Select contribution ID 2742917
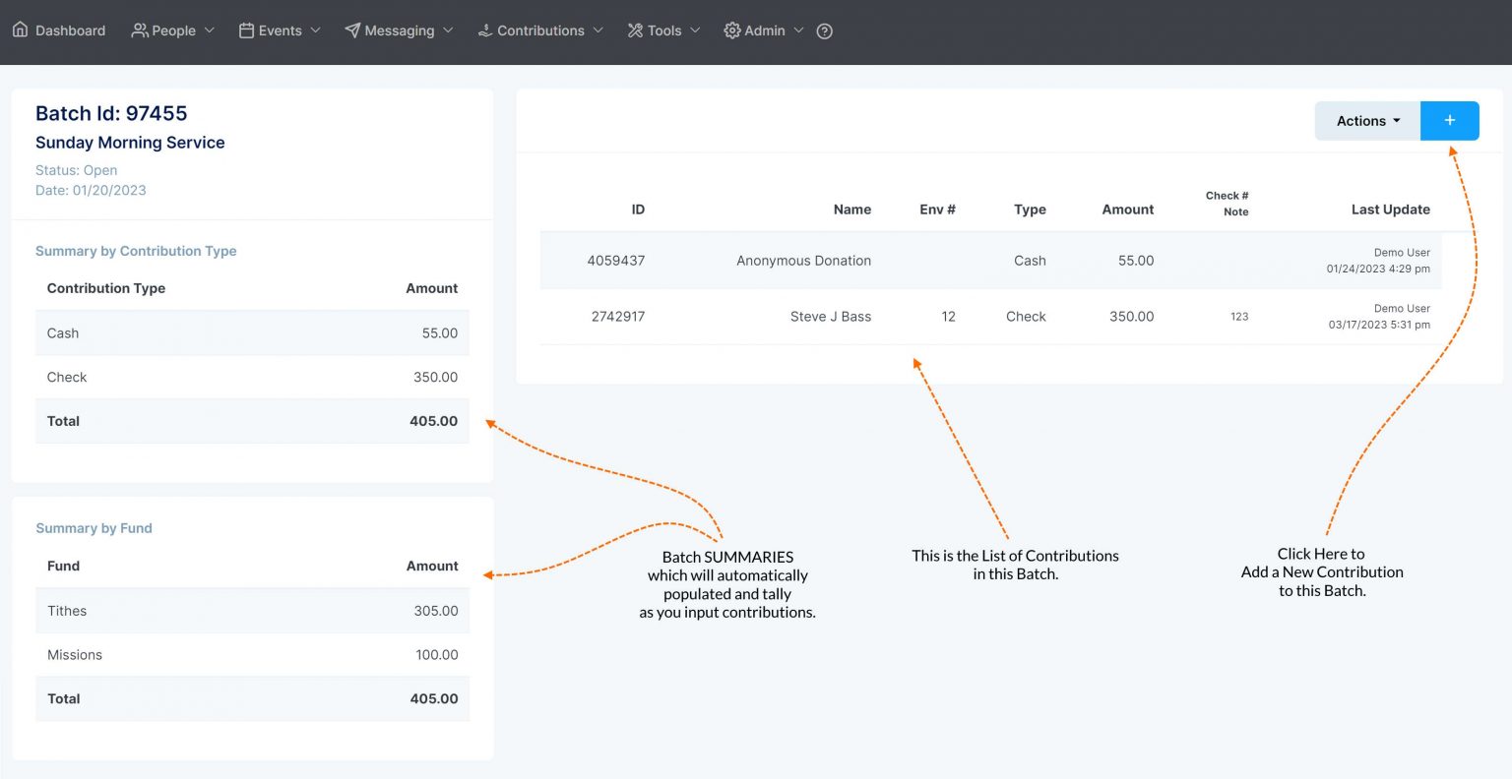 [618, 317]
